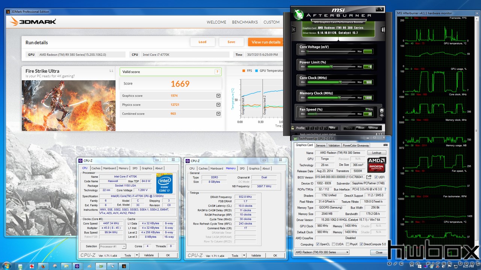Open the Afterburner Kombustor K icon
The image size is (481, 270).
coord(293,30)
